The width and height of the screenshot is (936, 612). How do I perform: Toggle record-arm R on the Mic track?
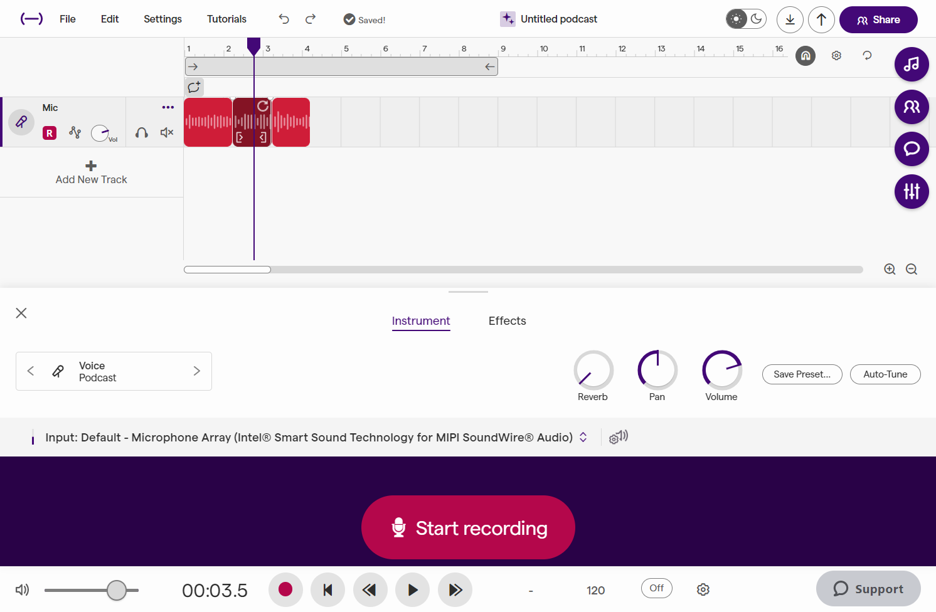50,133
